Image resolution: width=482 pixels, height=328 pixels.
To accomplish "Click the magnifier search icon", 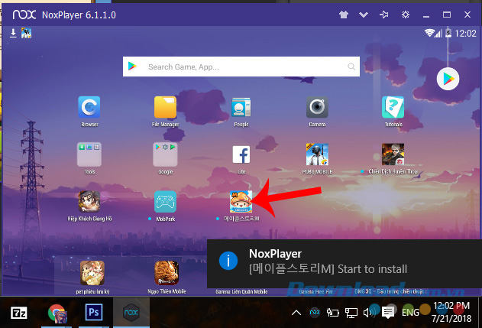I will [351, 67].
